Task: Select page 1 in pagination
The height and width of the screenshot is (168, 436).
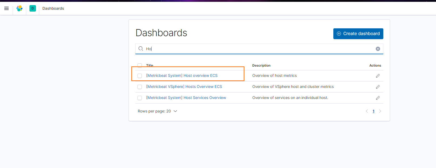Action: [x=374, y=111]
